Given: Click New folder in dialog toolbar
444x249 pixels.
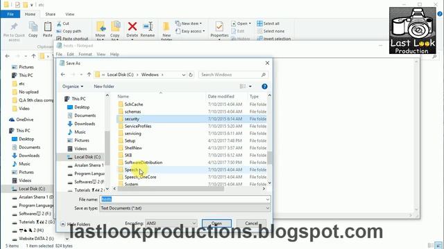Looking at the screenshot, I should (104, 86).
